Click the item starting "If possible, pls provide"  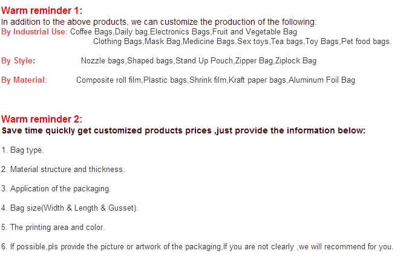[x=197, y=247]
